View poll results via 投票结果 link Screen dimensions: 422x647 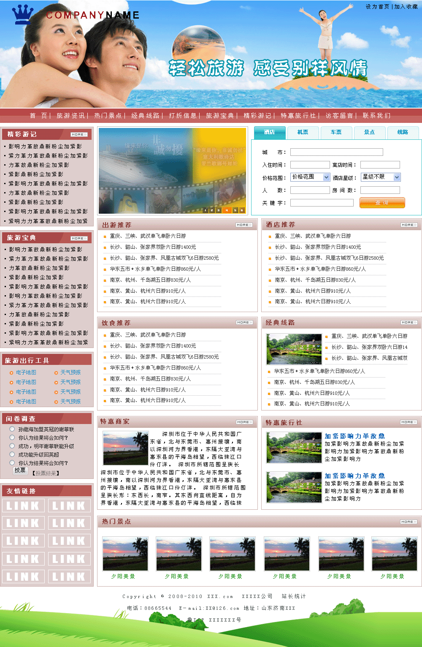pos(46,473)
